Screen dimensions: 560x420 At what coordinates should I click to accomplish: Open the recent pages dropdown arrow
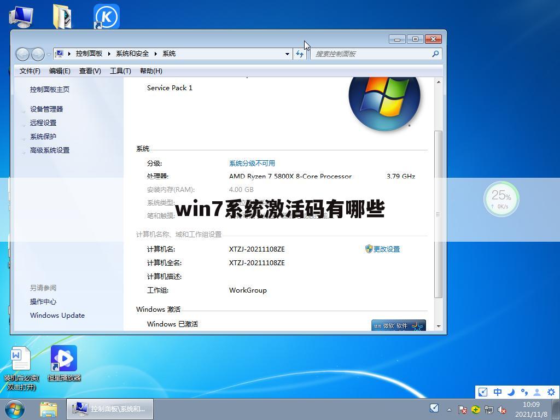(49, 55)
